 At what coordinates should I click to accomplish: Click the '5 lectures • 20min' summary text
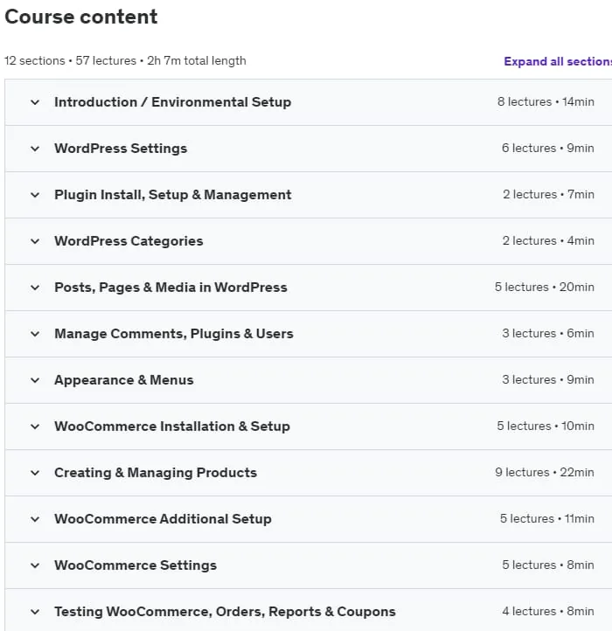(x=545, y=287)
